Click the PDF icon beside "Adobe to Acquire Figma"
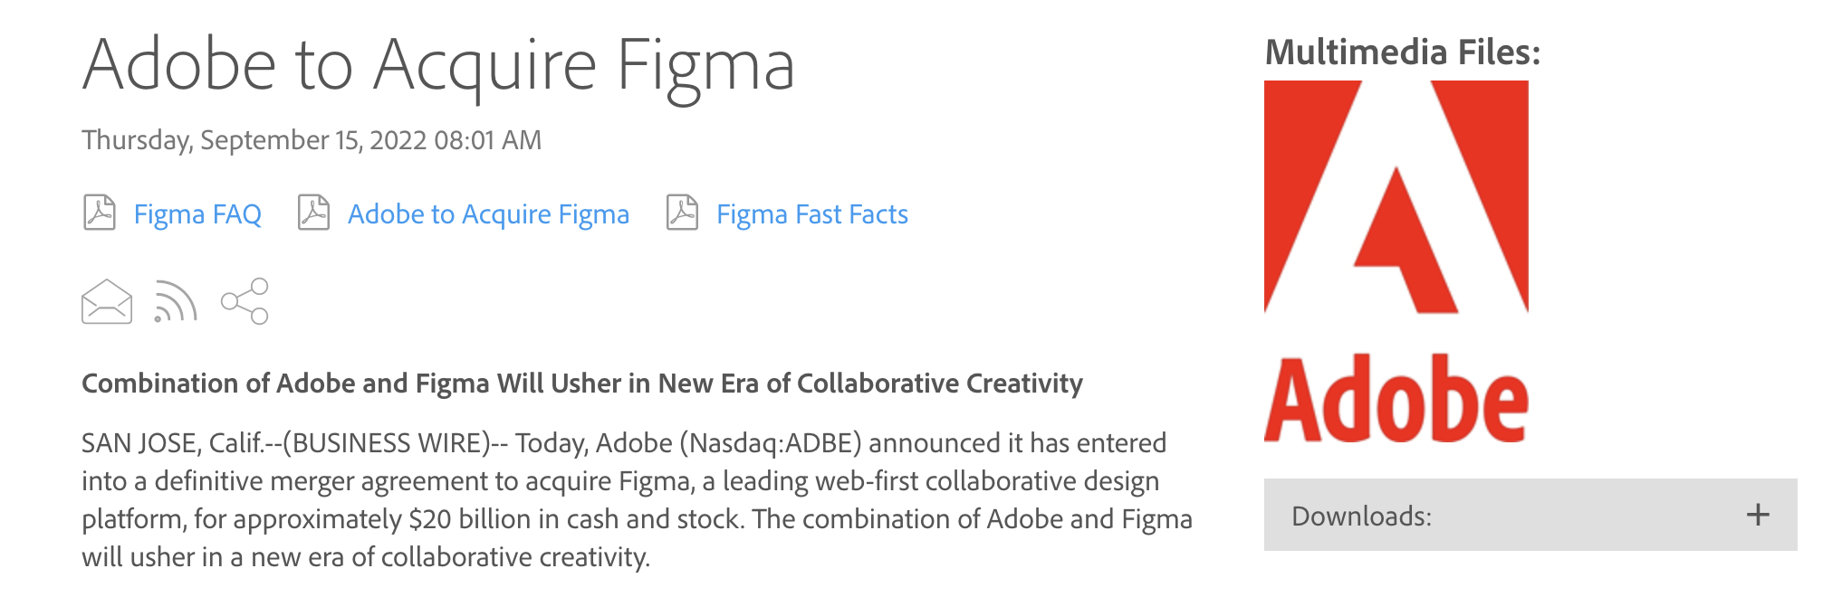Image resolution: width=1842 pixels, height=597 pixels. click(x=313, y=213)
